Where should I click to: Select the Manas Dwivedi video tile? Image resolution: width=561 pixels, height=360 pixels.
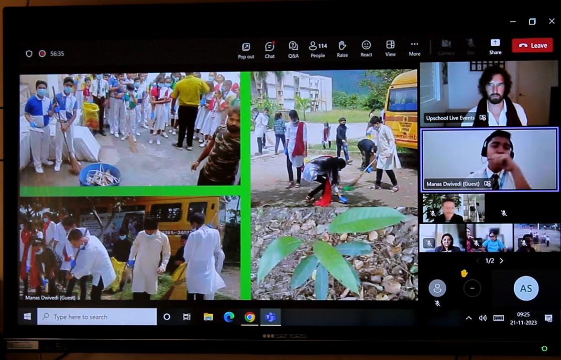click(x=489, y=159)
